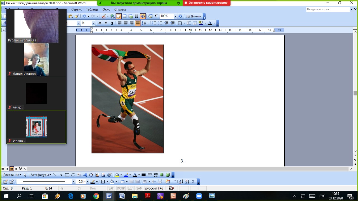Toggle bold formatting (Ж)
The width and height of the screenshot is (358, 201).
[x=100, y=23]
